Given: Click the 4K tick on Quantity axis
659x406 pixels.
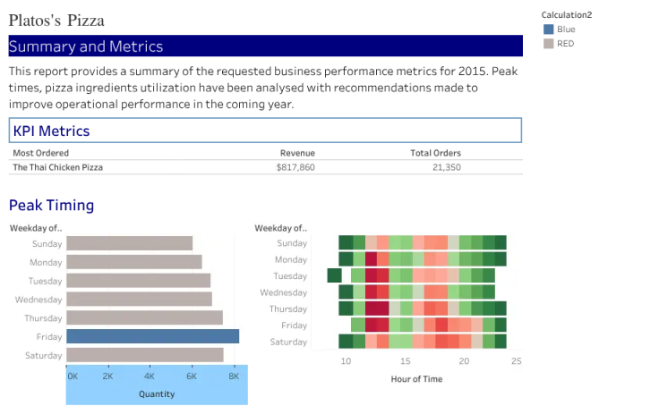Looking at the screenshot, I should point(150,376).
